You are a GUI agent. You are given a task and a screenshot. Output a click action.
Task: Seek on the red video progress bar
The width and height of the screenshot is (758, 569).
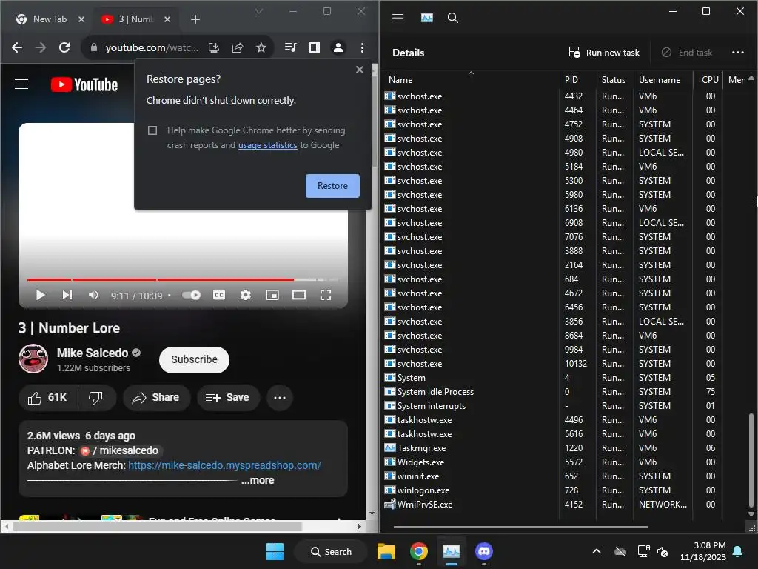(x=160, y=279)
